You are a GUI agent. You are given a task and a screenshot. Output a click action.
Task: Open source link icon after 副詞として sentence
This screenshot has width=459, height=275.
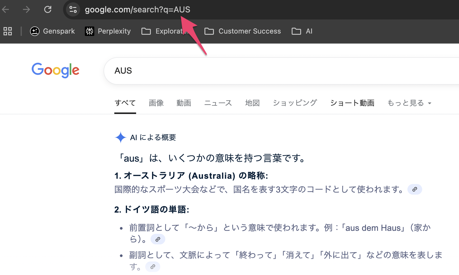pyautogui.click(x=153, y=267)
